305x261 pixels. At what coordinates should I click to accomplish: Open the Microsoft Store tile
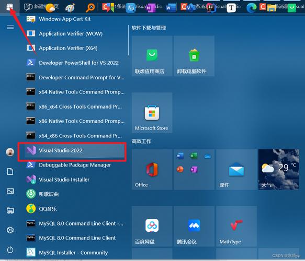pyautogui.click(x=152, y=113)
